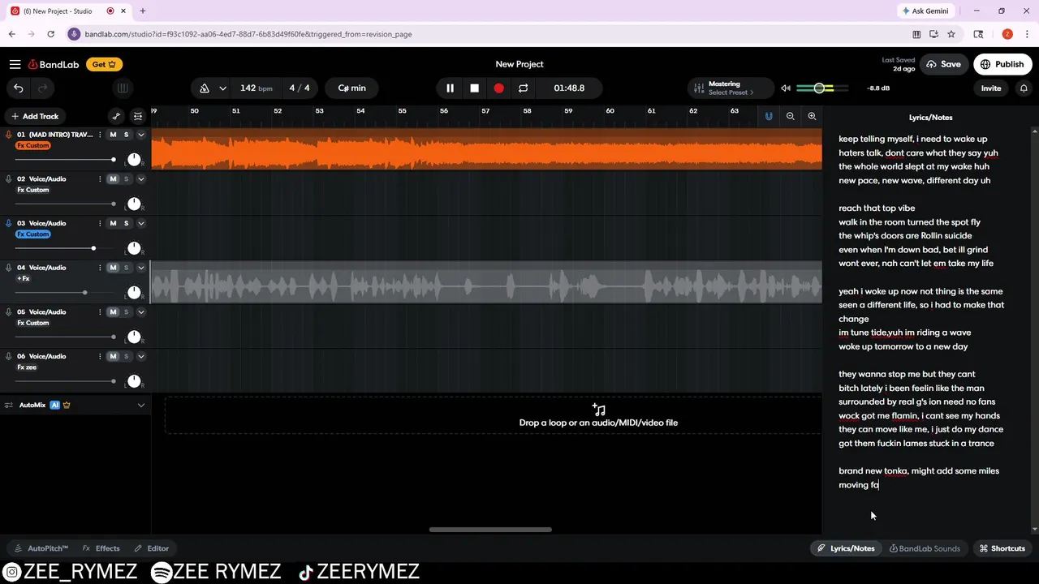
Task: Zoom out the timeline
Action: pyautogui.click(x=790, y=116)
